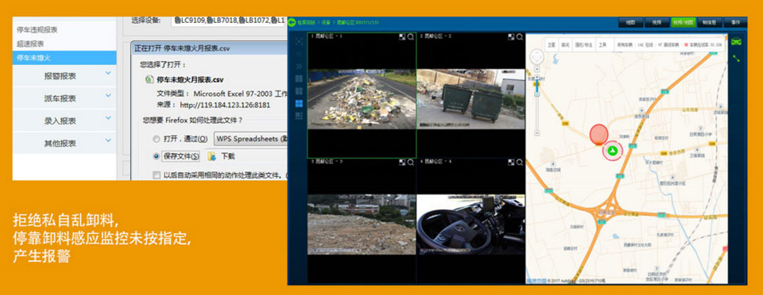Viewport: 763px width, 295px height.
Task: Click the garbage pile video in pane 1
Action: [x=362, y=99]
